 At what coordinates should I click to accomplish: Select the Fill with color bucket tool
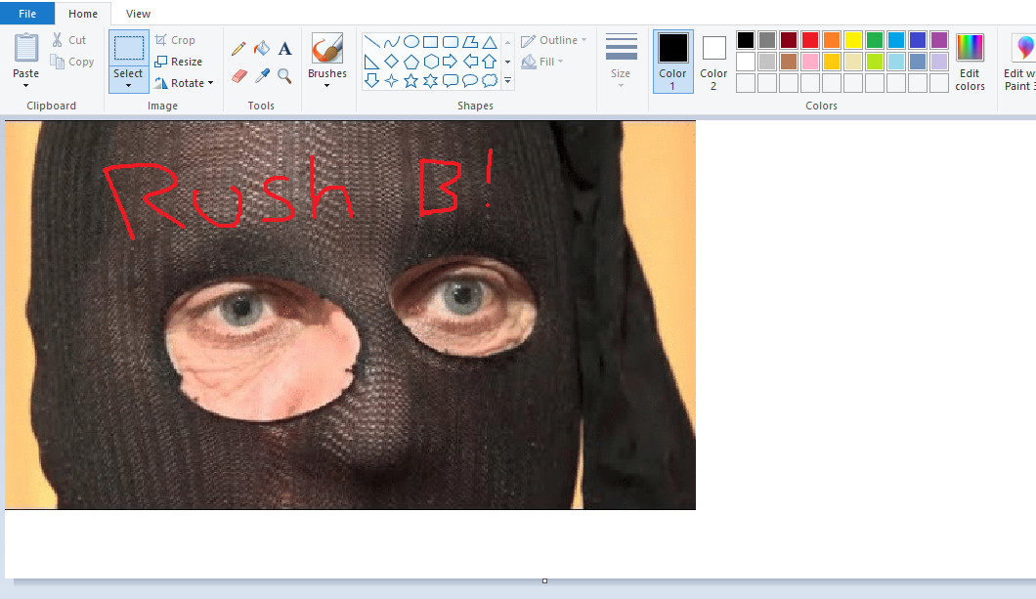(x=262, y=48)
